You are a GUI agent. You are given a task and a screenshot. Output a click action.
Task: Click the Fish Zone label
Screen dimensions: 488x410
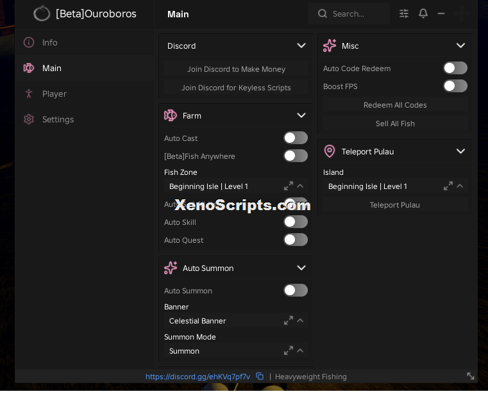point(180,172)
